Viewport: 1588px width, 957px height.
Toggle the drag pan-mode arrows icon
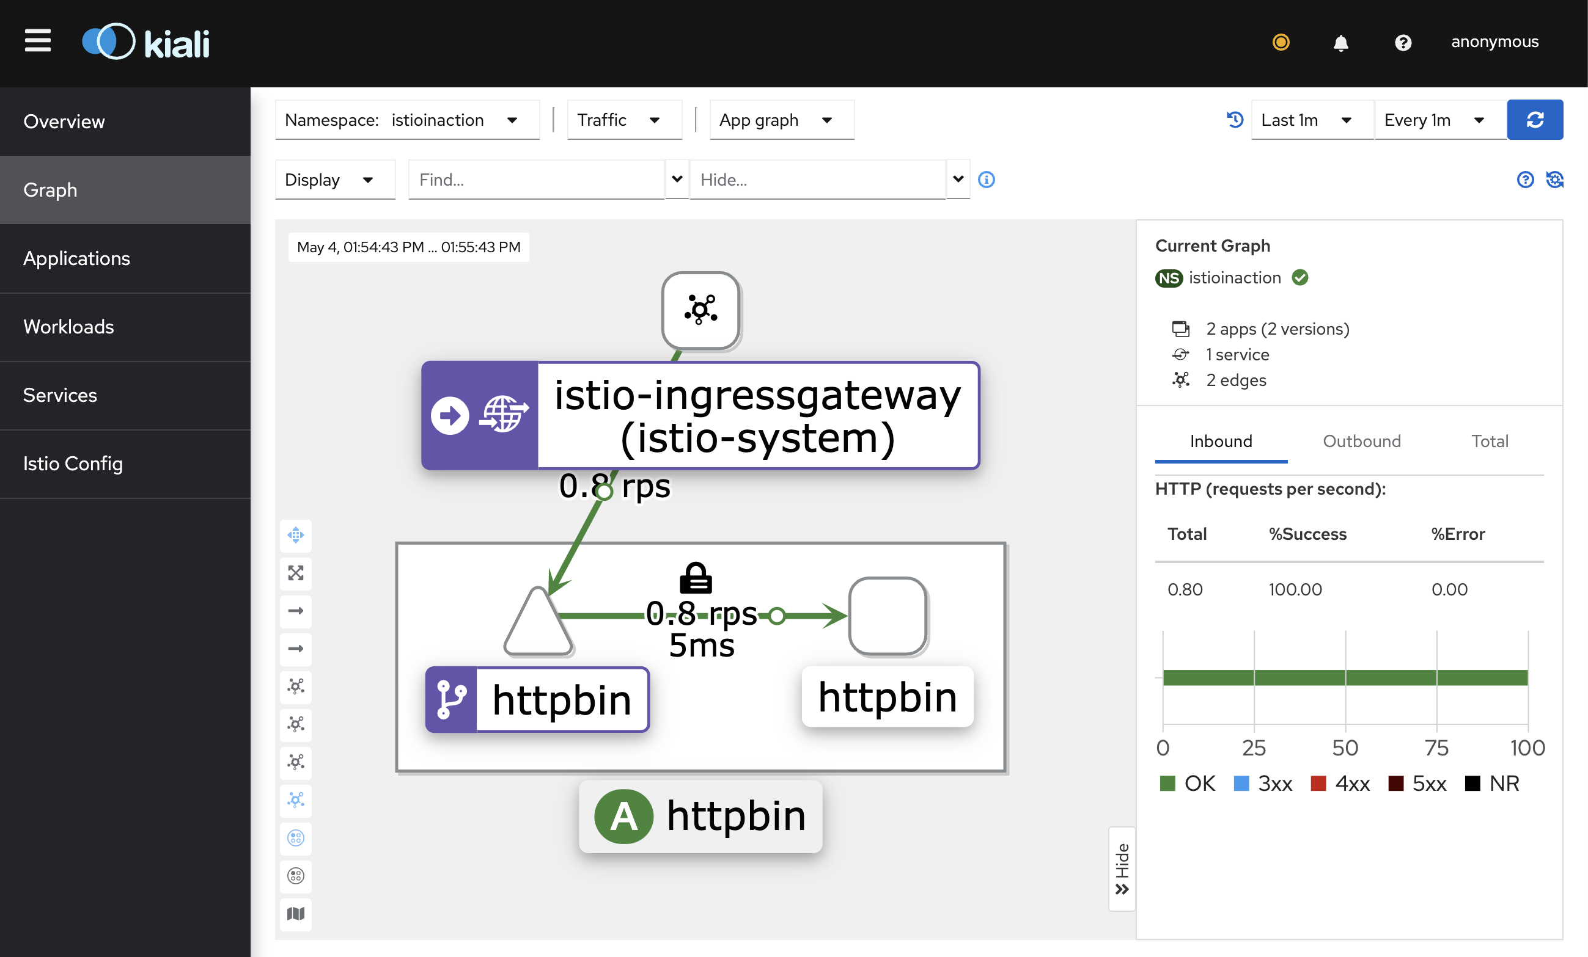click(x=296, y=535)
